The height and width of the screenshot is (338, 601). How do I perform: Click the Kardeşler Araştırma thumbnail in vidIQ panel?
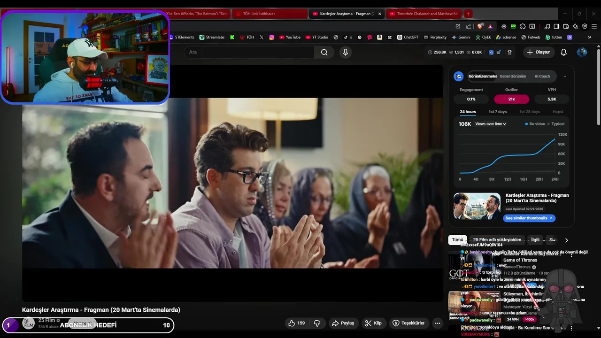[477, 206]
